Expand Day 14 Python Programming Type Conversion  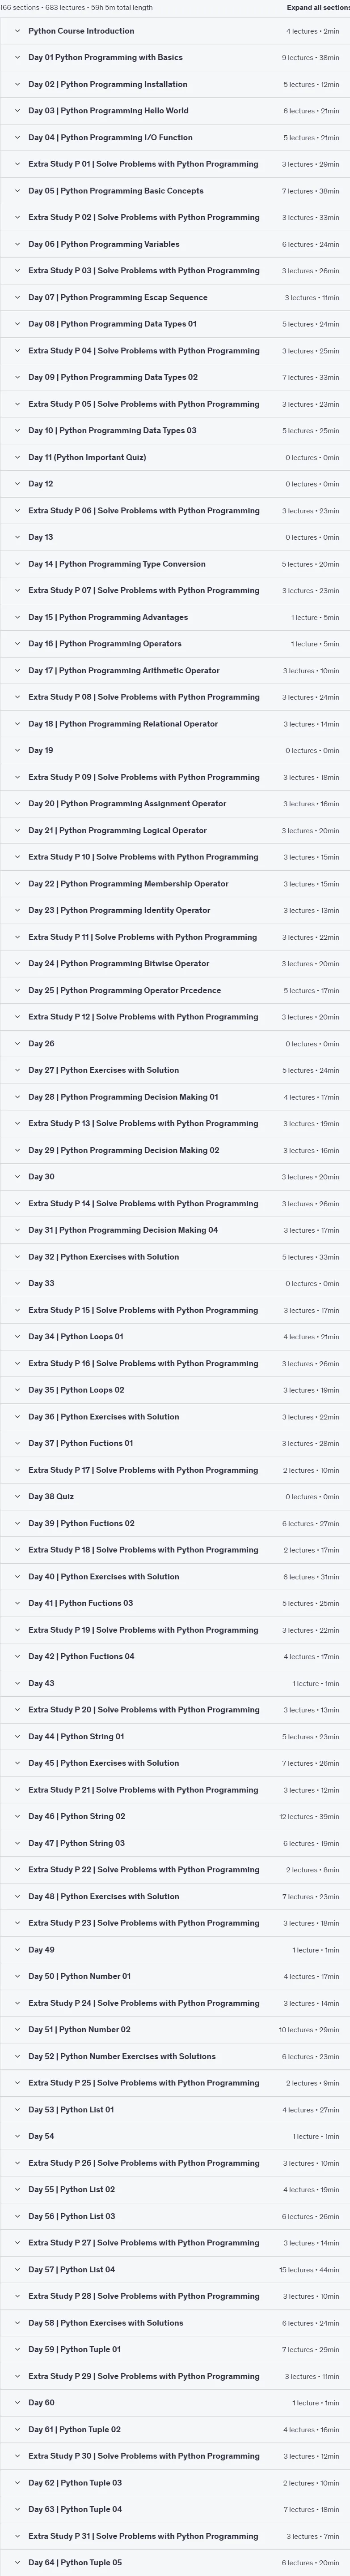pos(174,564)
